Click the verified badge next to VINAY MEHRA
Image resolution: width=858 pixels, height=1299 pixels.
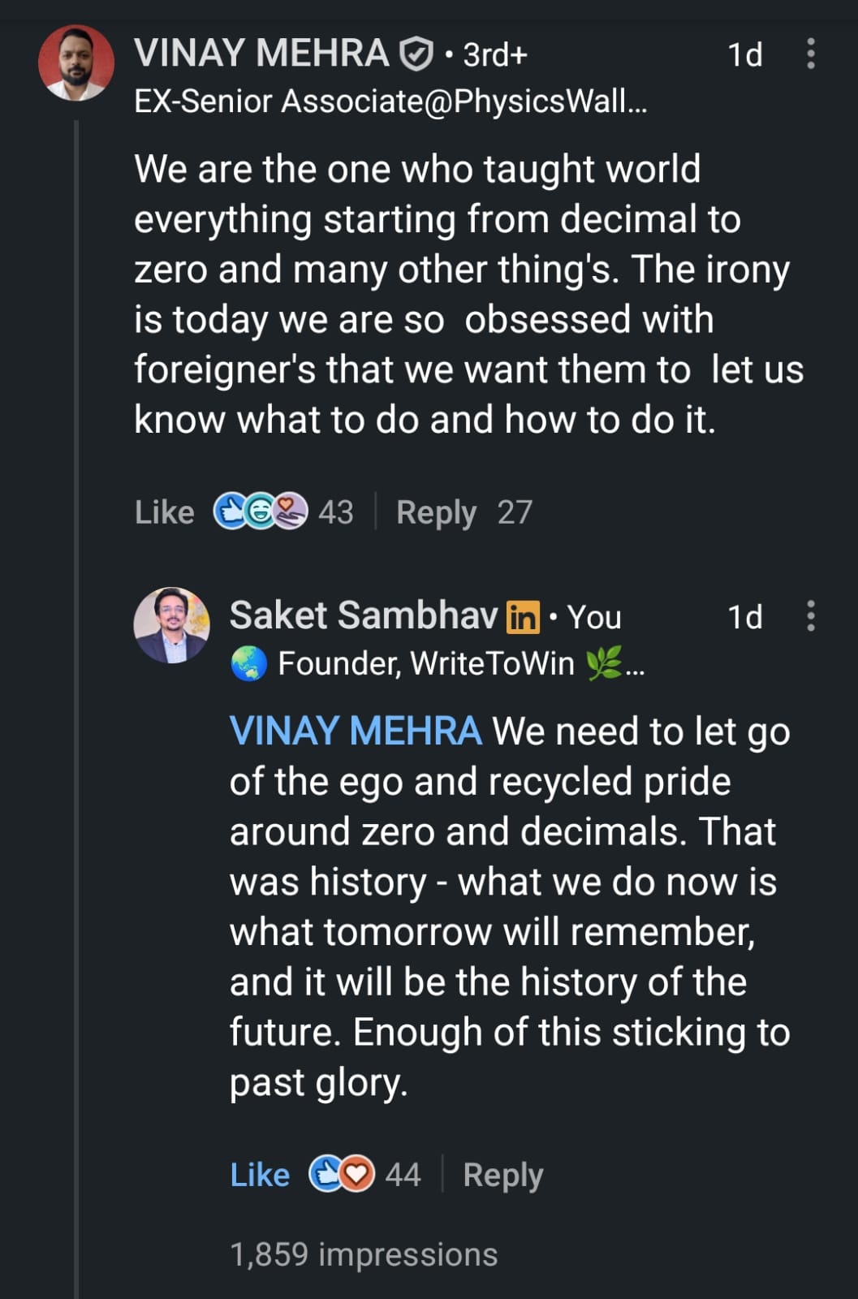point(416,54)
